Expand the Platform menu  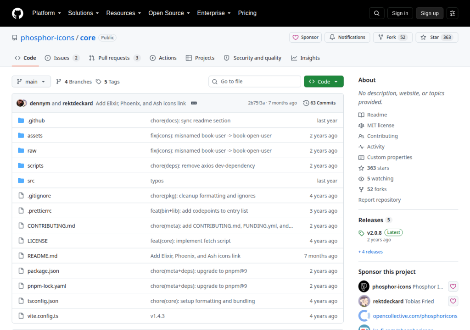(46, 13)
